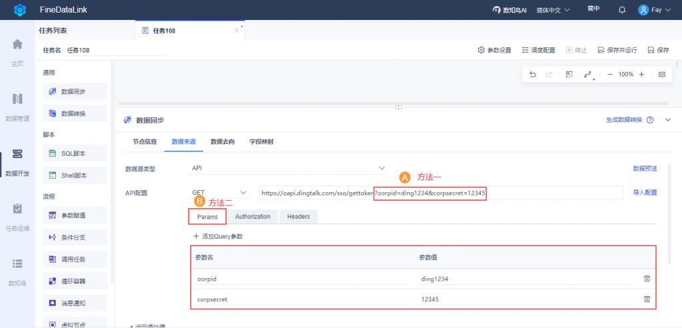Viewport: 682px width, 328px height.
Task: Click the ding1234 parameter value field
Action: 525,279
